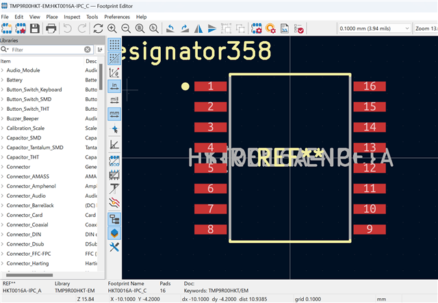The height and width of the screenshot is (303, 438).
Task: Select Connector_Dsub in the library tree
Action: [25, 244]
